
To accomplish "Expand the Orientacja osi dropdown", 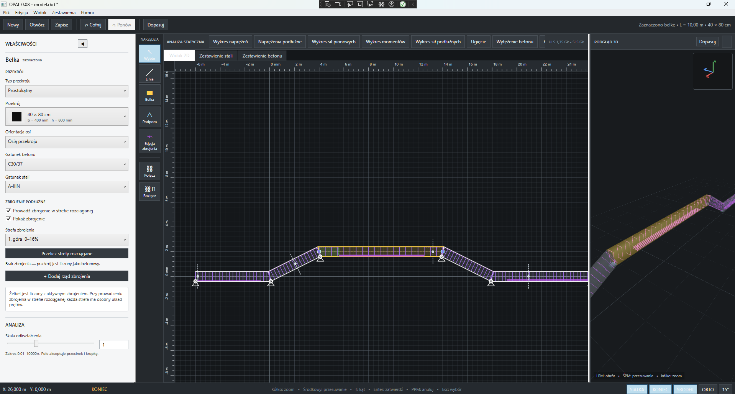I will [x=67, y=142].
